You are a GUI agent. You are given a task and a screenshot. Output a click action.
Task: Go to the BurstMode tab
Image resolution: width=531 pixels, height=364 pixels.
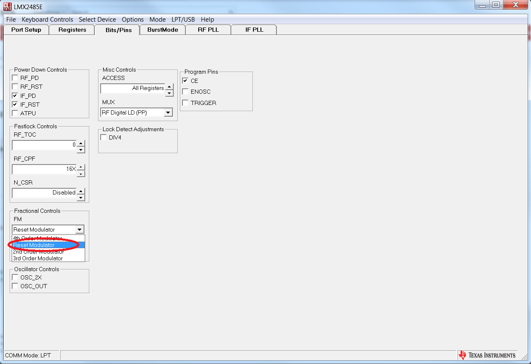(162, 30)
